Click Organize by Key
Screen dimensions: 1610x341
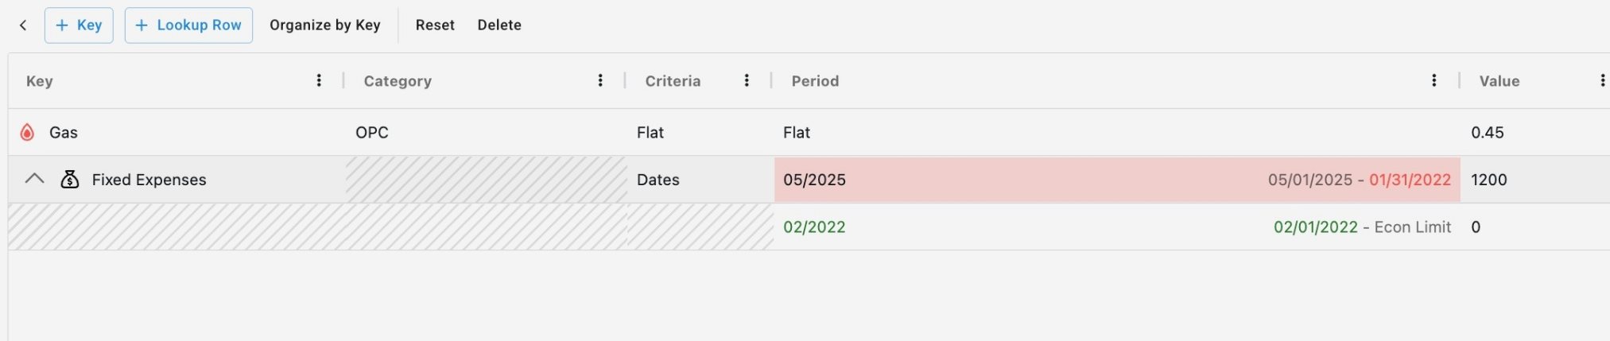click(324, 25)
